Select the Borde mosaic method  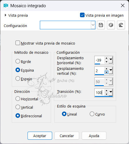pyautogui.click(x=18, y=61)
